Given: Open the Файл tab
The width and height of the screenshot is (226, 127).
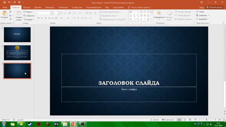Looking at the screenshot, I should point(5,7).
